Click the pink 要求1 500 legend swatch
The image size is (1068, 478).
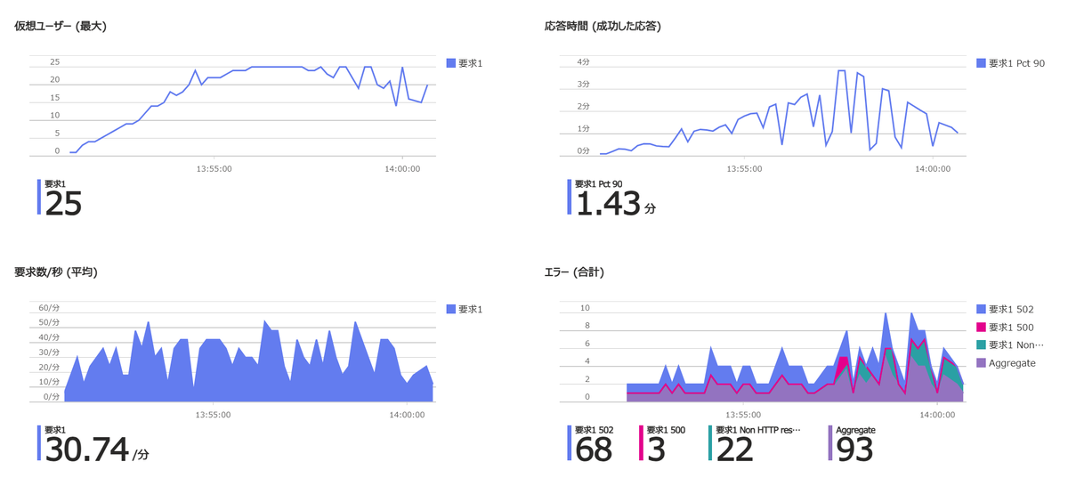pos(982,328)
